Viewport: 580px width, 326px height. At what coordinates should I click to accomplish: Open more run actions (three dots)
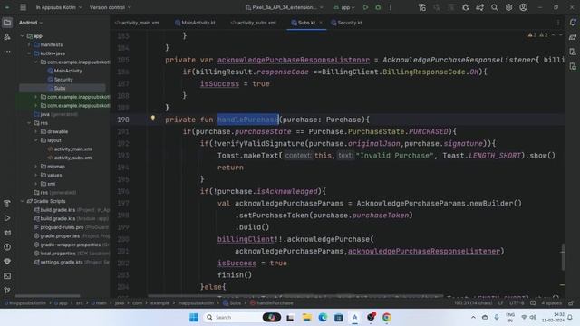(x=391, y=7)
